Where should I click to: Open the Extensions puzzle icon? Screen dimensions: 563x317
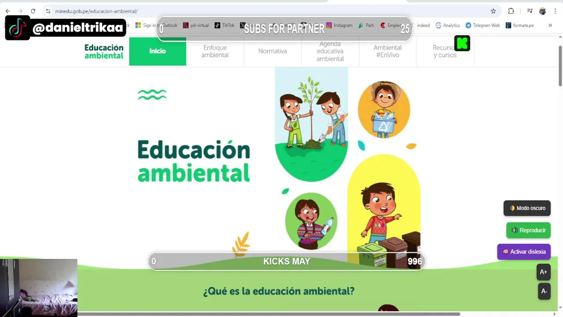coord(511,11)
